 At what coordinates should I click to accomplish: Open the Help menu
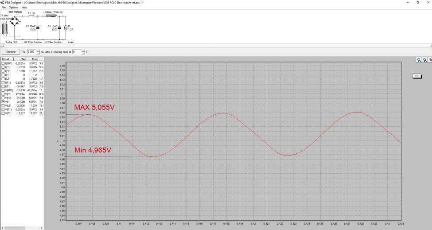pos(24,8)
